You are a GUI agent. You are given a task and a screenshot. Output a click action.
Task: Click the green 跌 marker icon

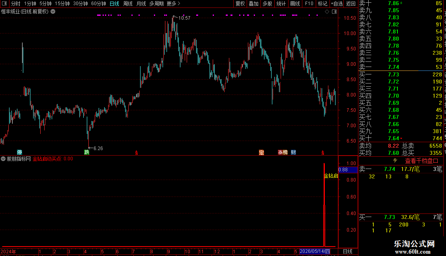[x=87, y=152]
